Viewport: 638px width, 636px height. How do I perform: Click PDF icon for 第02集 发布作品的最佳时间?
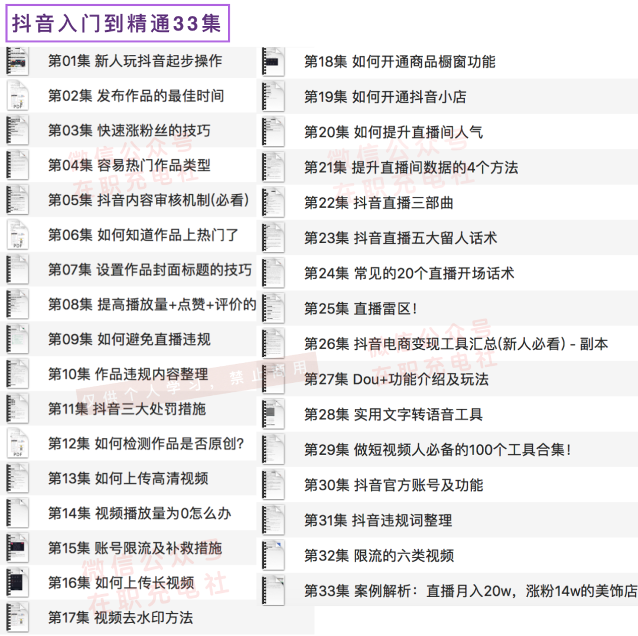click(18, 96)
